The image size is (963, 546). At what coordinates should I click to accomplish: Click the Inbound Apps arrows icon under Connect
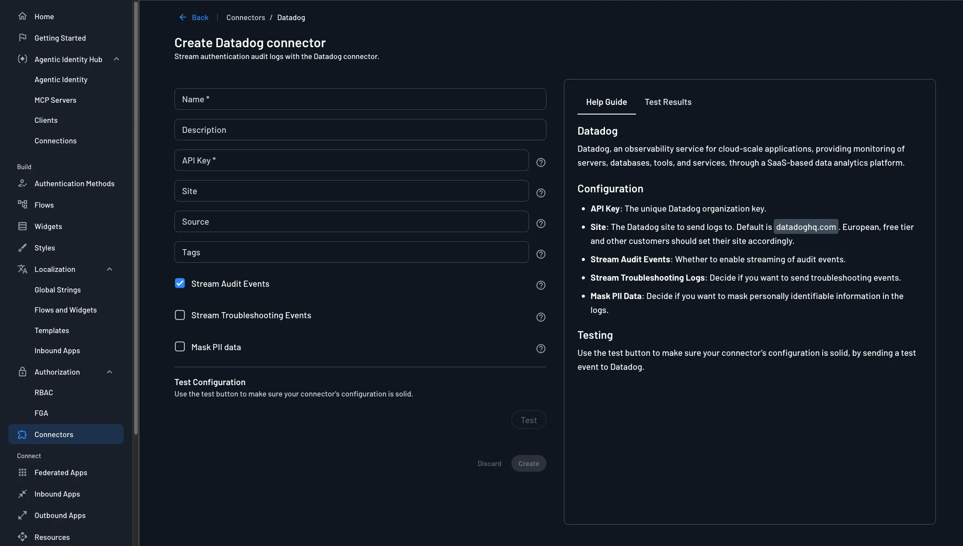click(x=22, y=494)
